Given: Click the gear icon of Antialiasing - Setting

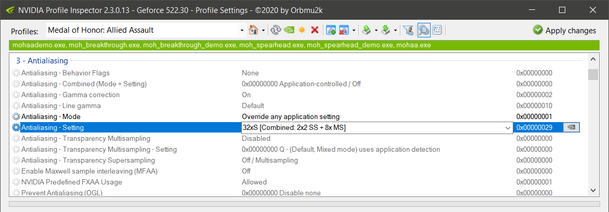Looking at the screenshot, I should [x=16, y=127].
